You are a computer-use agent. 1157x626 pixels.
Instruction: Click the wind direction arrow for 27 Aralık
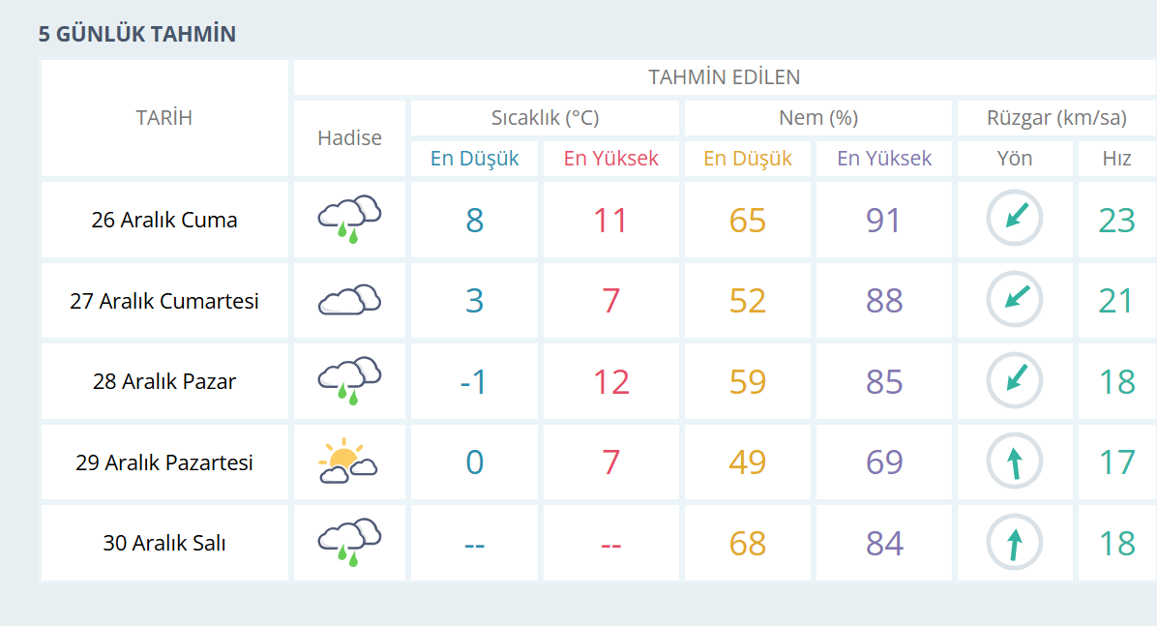(x=1015, y=300)
